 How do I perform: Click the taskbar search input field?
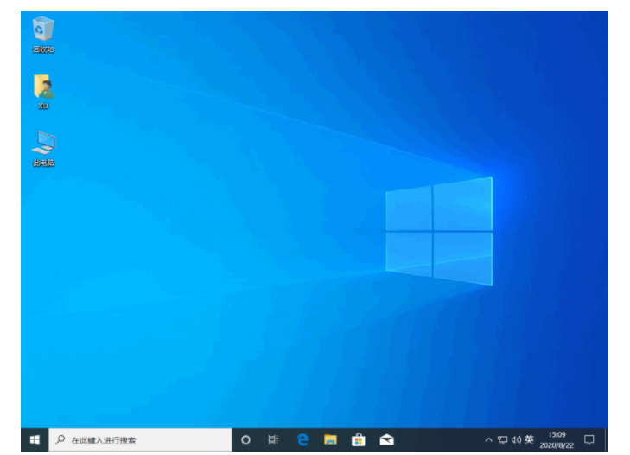coord(140,439)
